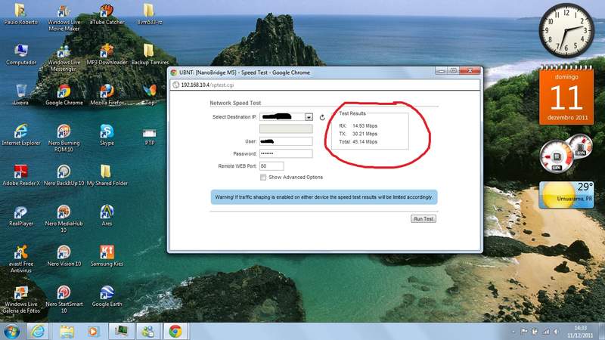Focus the Password input field

pyautogui.click(x=286, y=153)
